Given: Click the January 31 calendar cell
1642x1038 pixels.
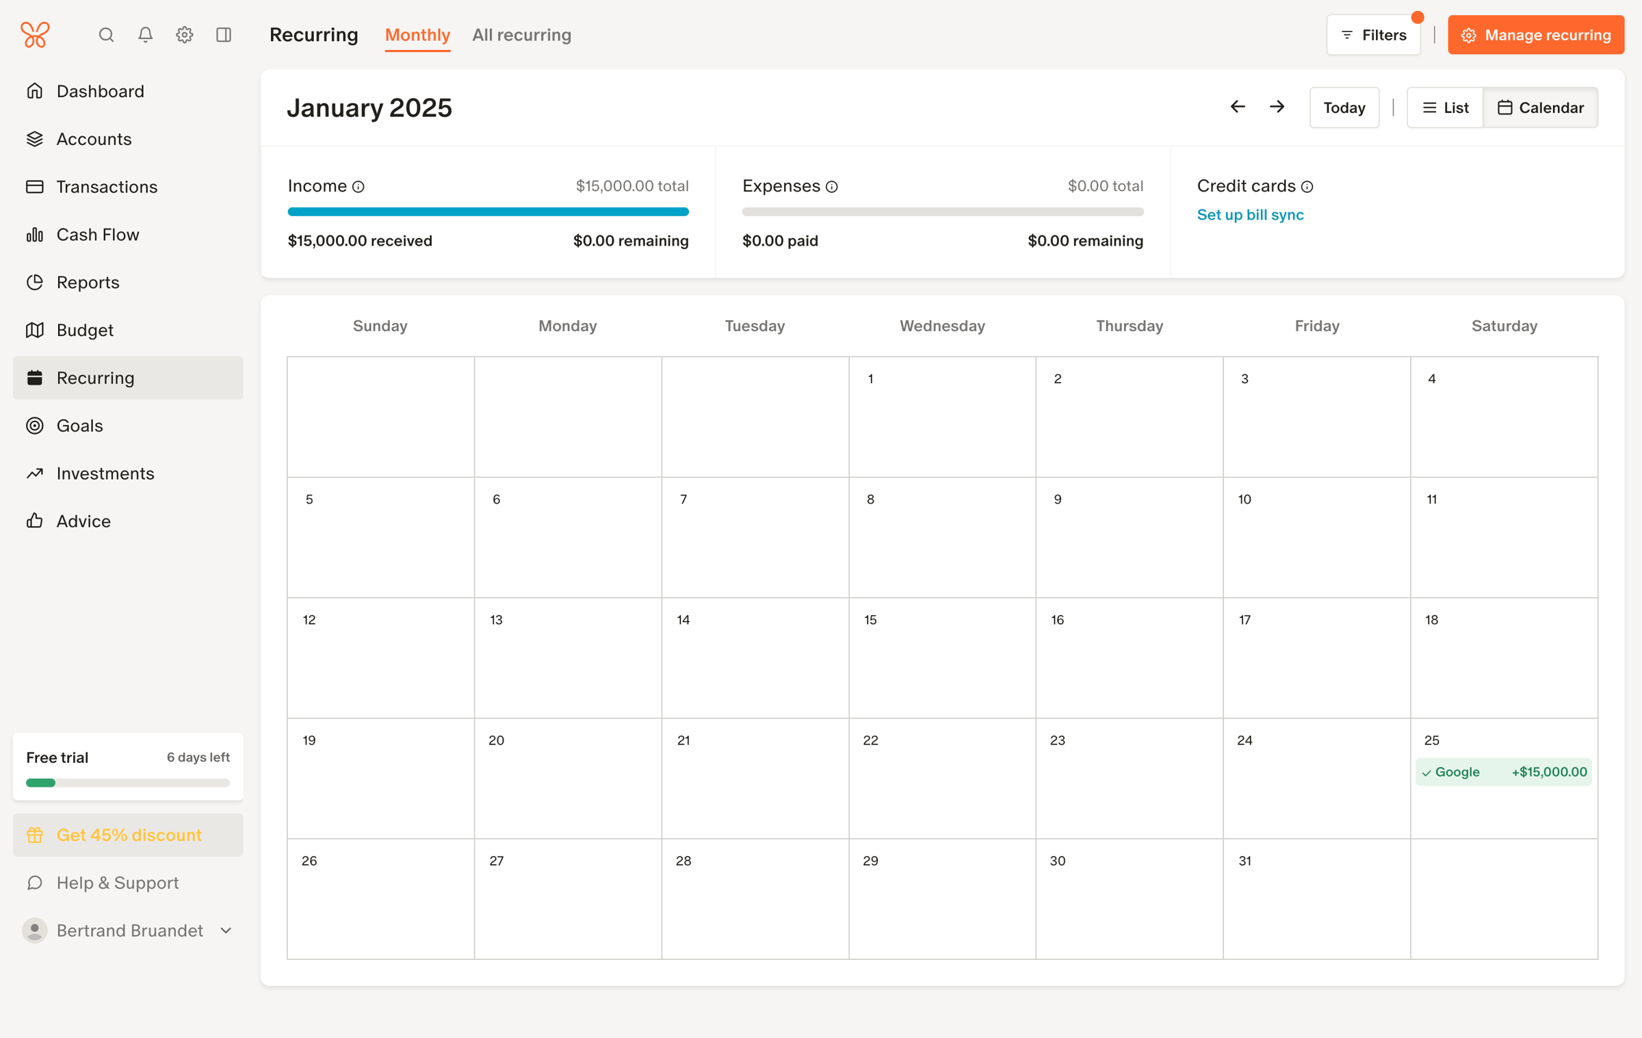Looking at the screenshot, I should coord(1316,898).
